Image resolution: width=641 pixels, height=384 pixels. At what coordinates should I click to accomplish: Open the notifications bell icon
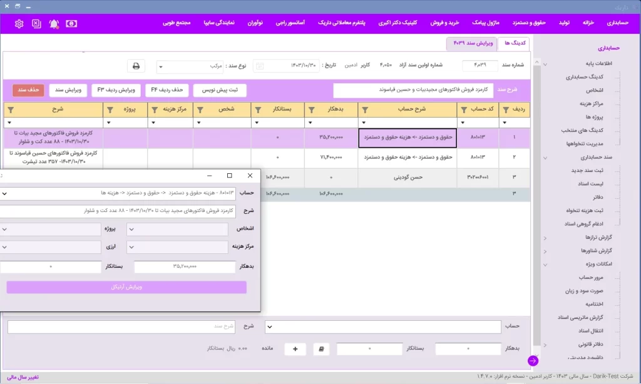point(54,24)
